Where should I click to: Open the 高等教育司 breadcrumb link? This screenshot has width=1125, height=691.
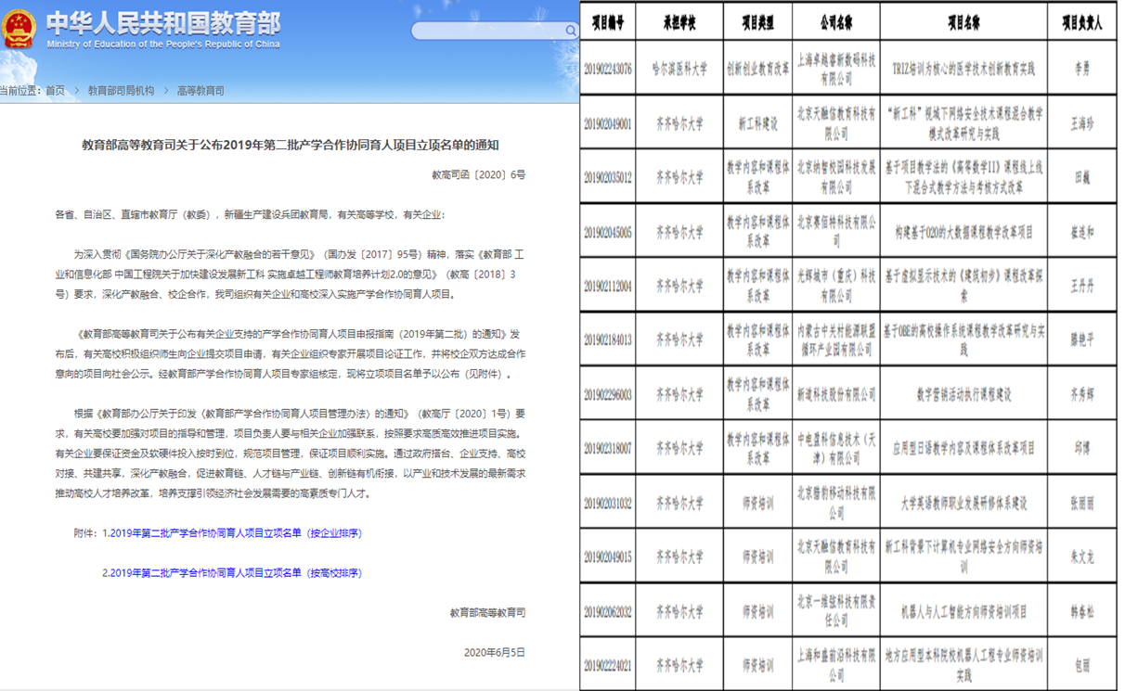coord(200,91)
